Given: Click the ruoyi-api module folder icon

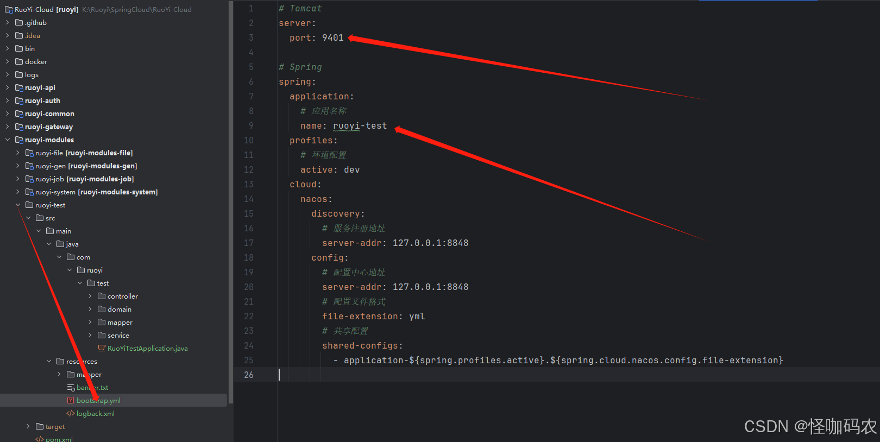Looking at the screenshot, I should [x=19, y=87].
